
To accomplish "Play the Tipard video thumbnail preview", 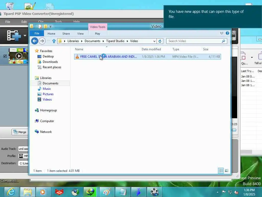I will pos(19,56).
